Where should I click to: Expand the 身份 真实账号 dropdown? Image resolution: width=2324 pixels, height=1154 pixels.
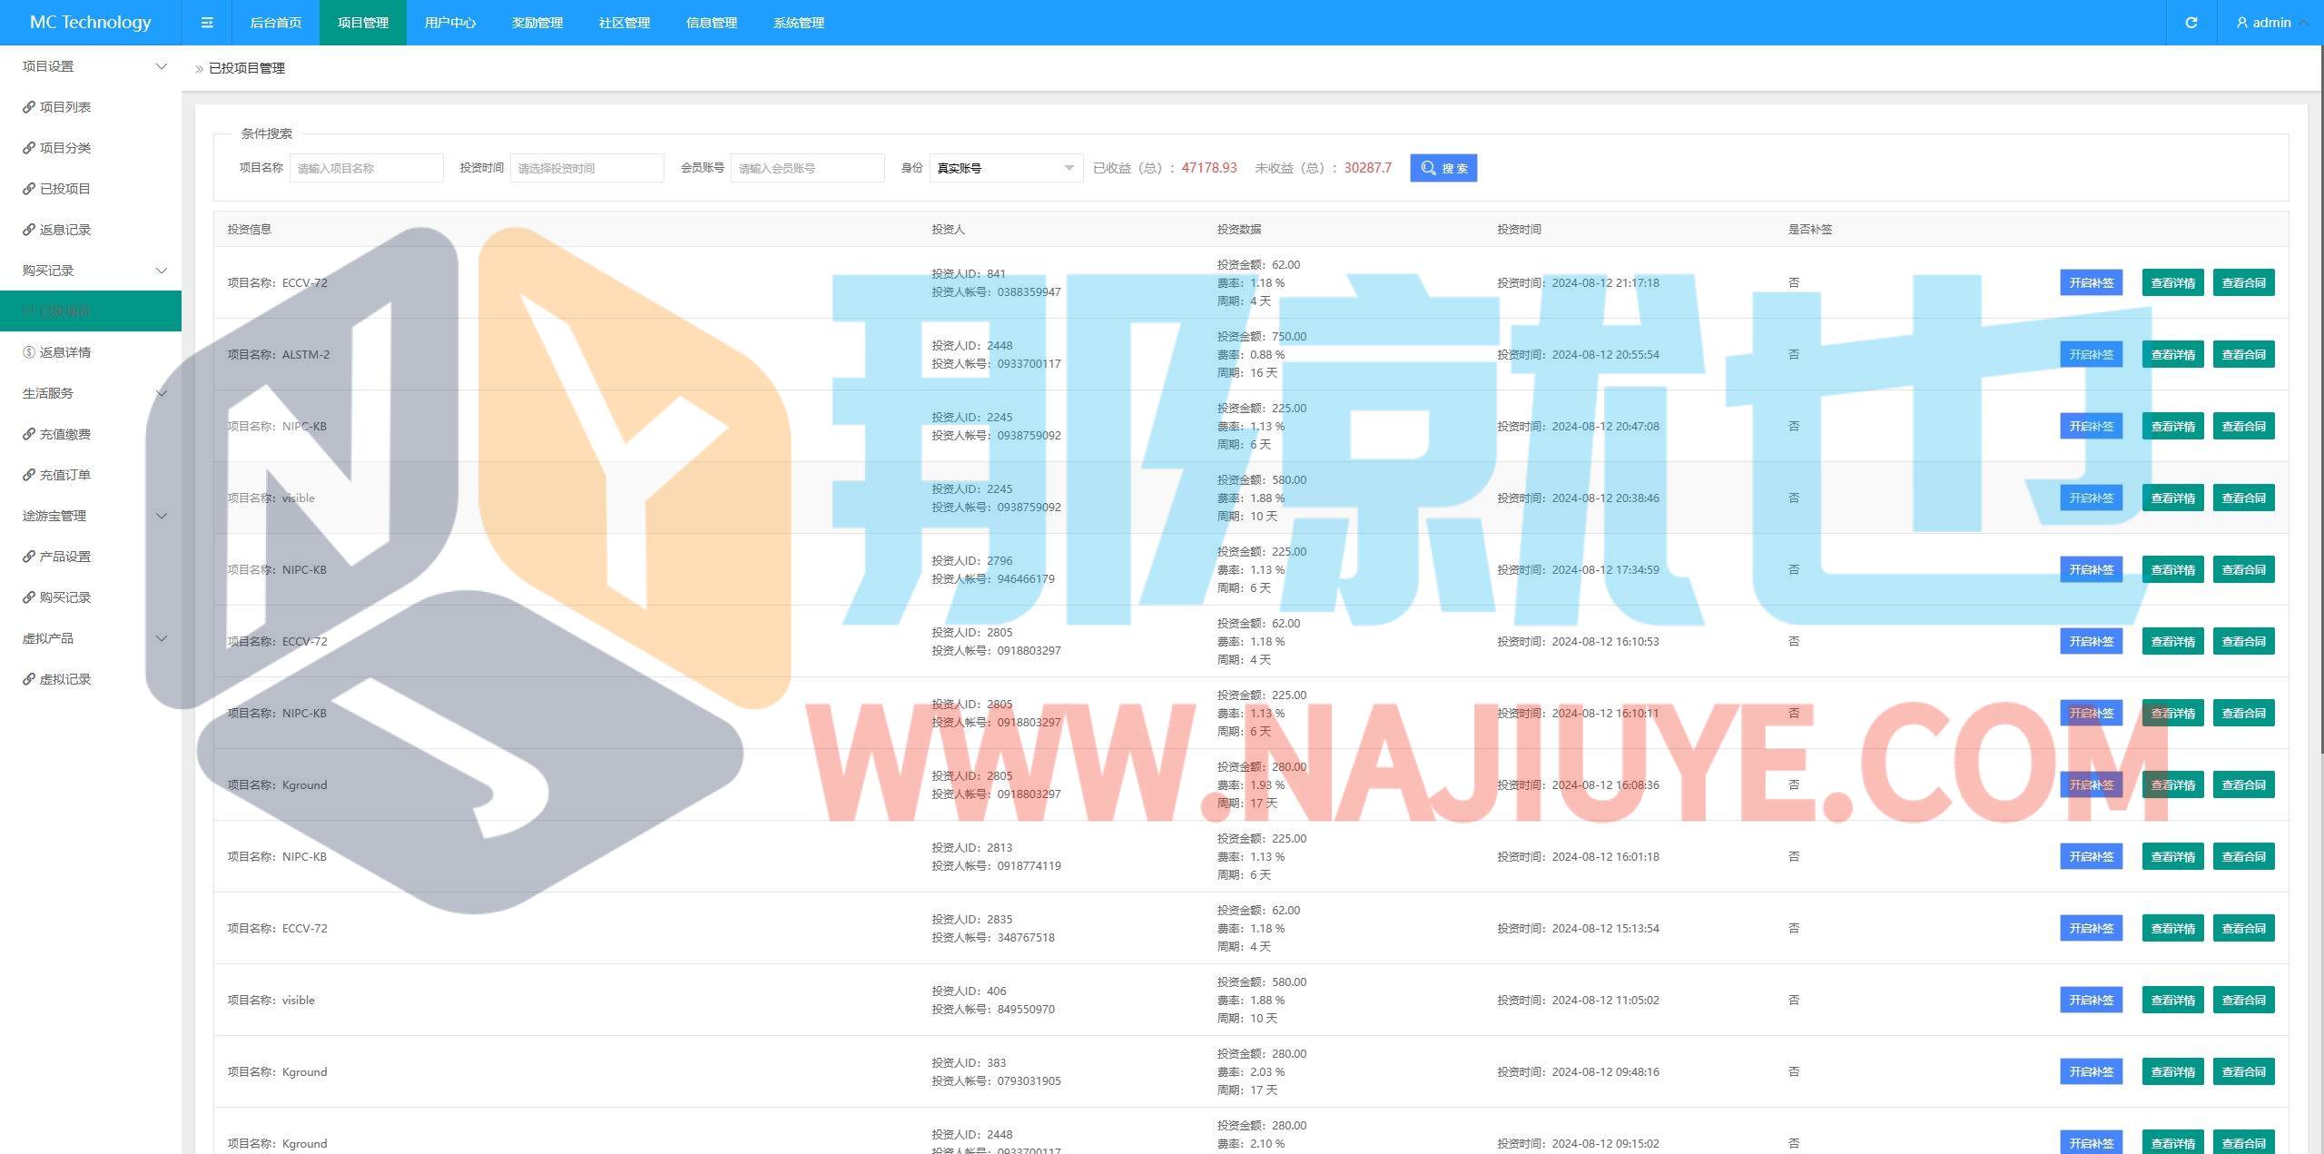pos(1005,168)
